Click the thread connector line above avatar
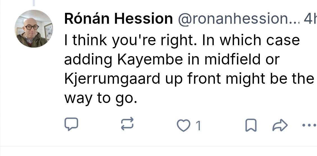Viewport: 317px width, 156px height. 34,3
